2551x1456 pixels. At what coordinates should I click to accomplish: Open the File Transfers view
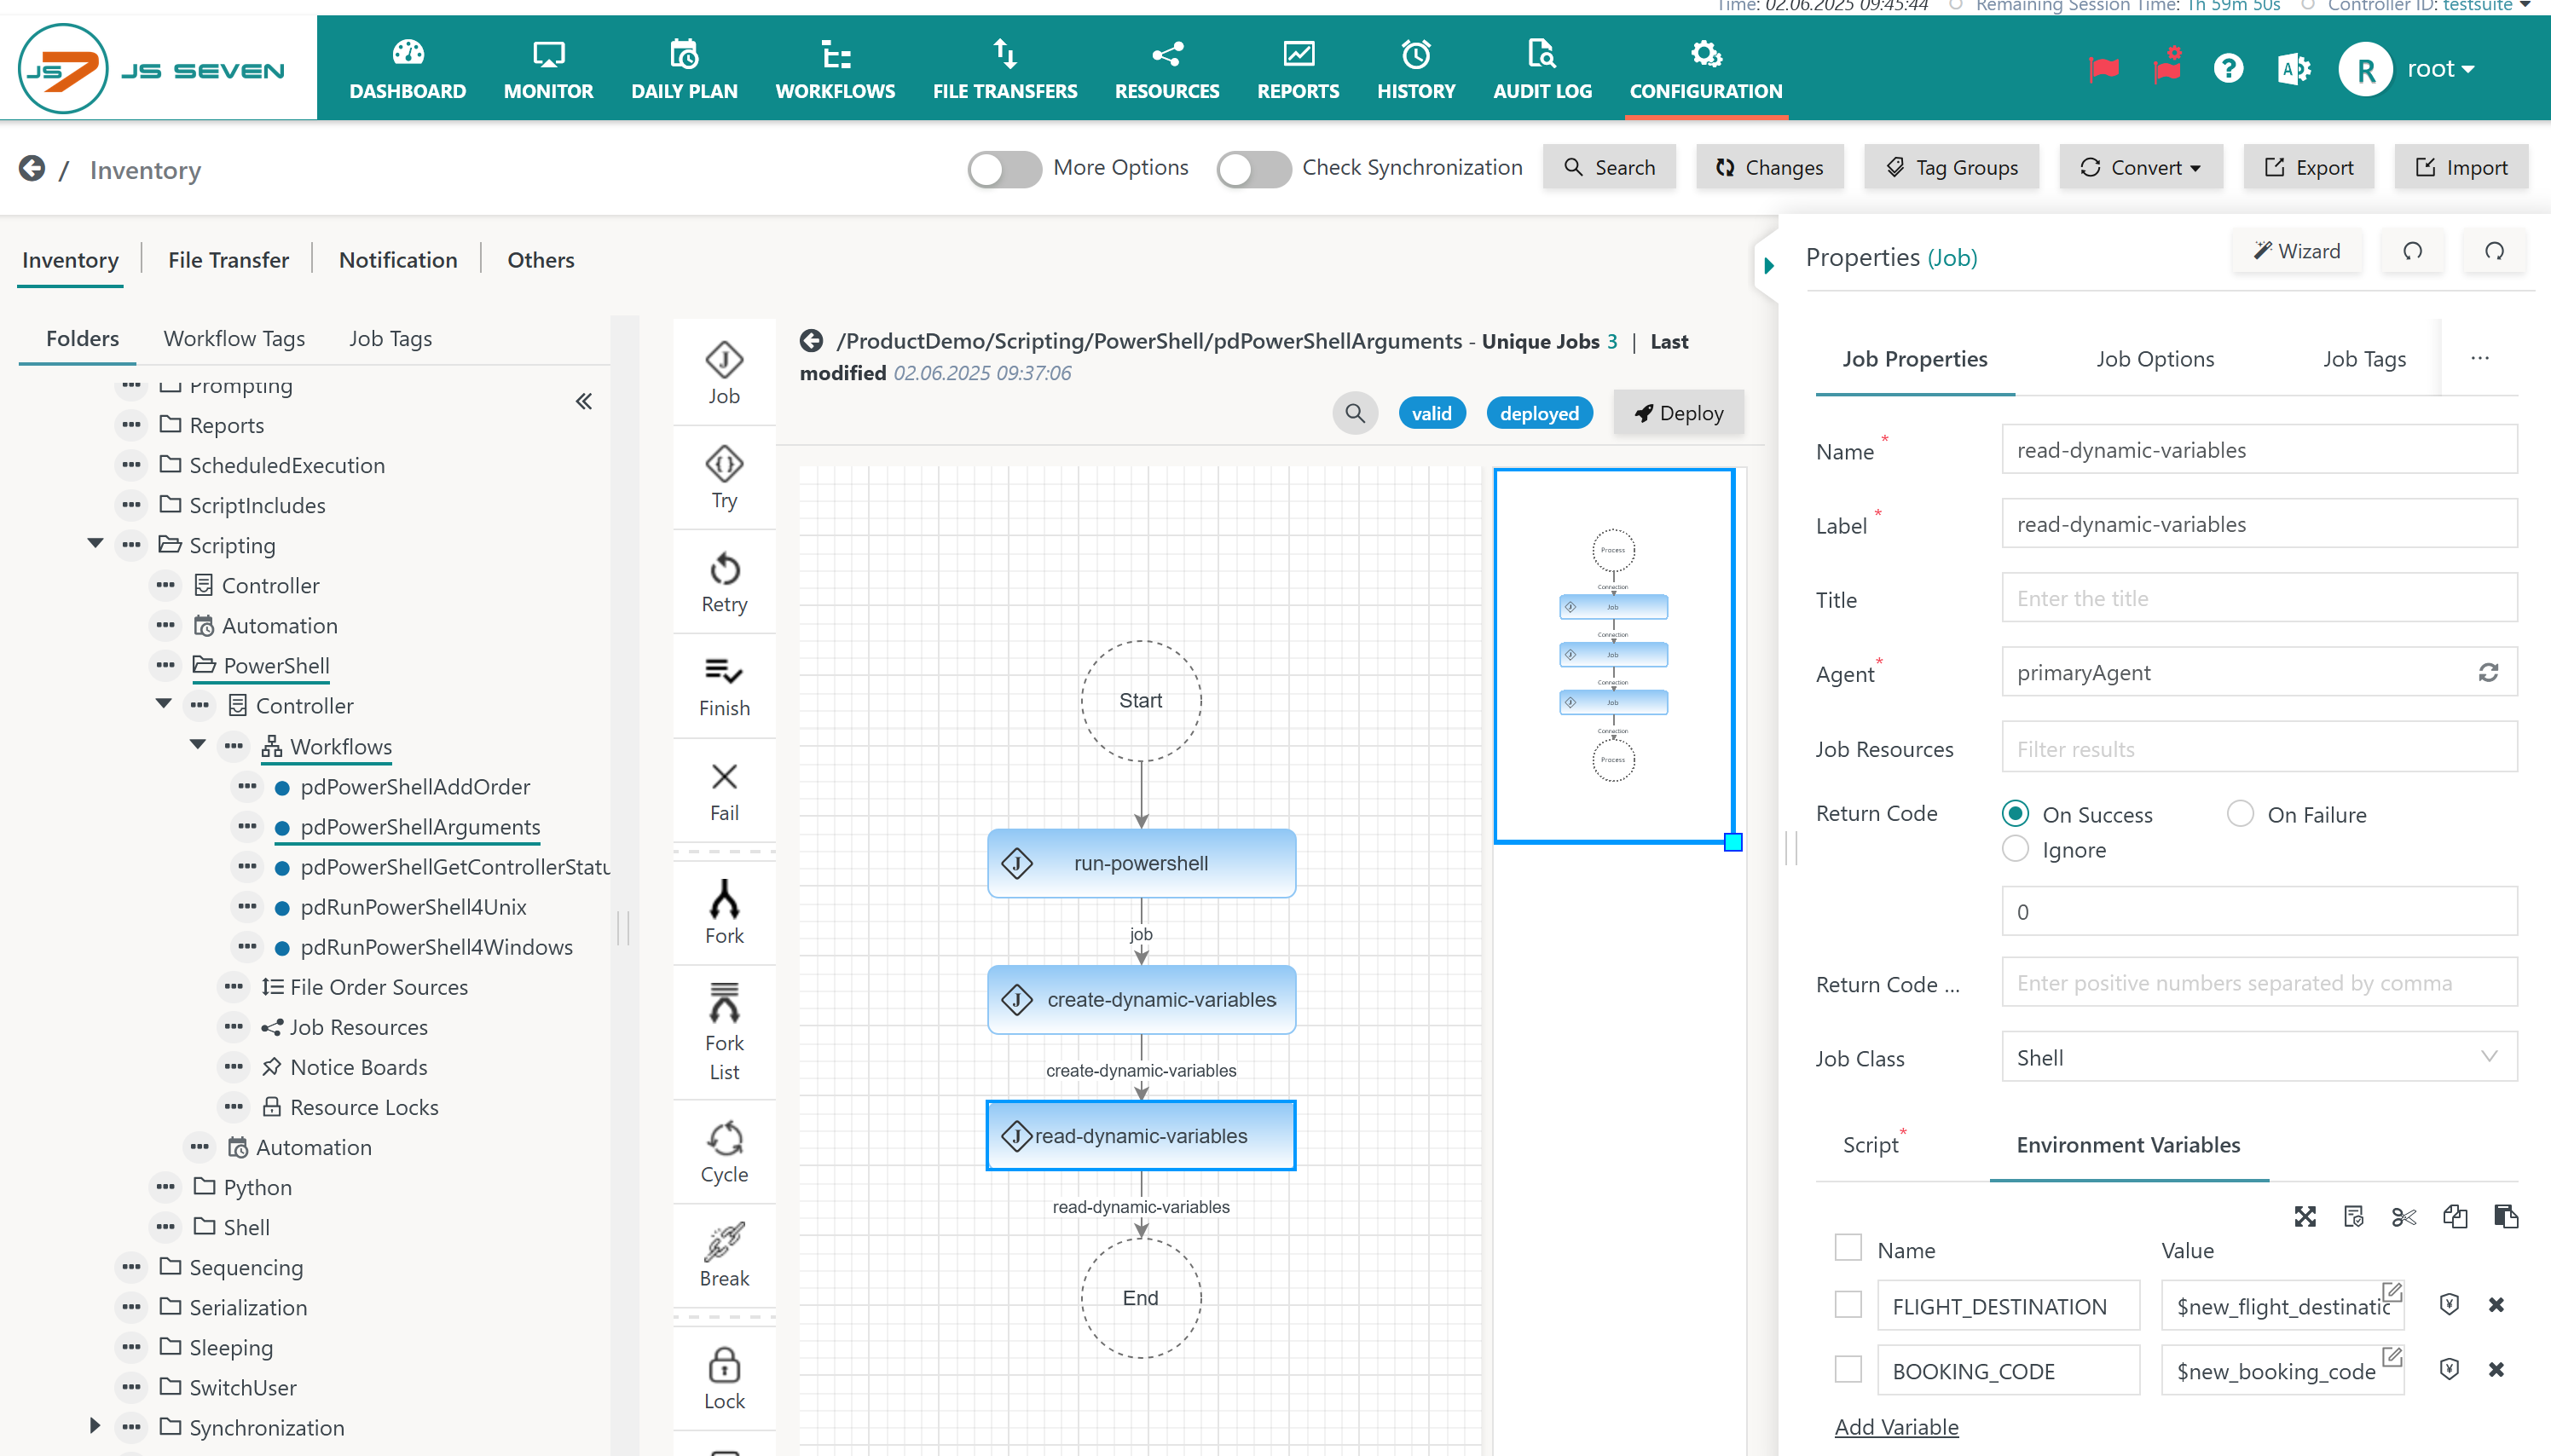[1004, 69]
